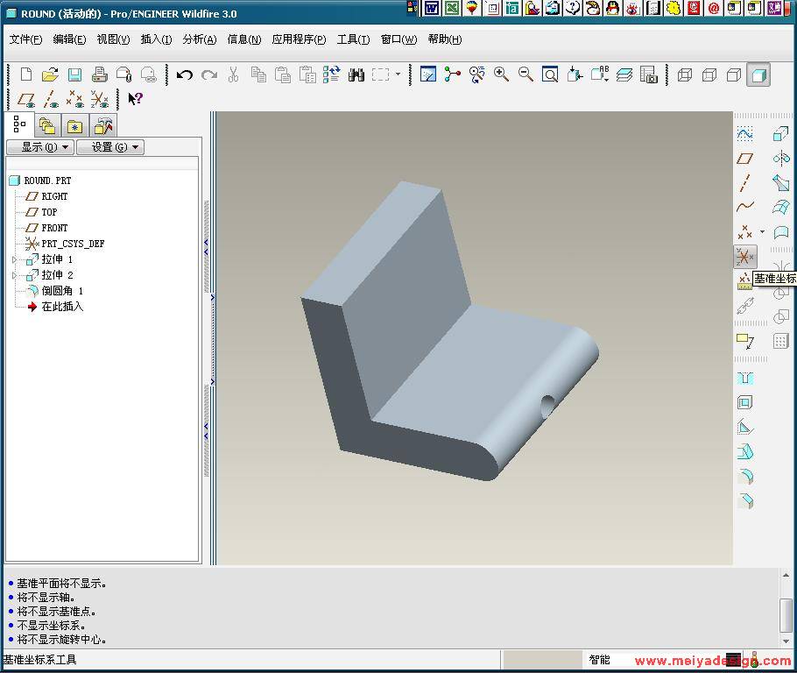Image resolution: width=797 pixels, height=673 pixels.
Task: Click the Zoom Out magnifier icon
Action: click(x=525, y=75)
